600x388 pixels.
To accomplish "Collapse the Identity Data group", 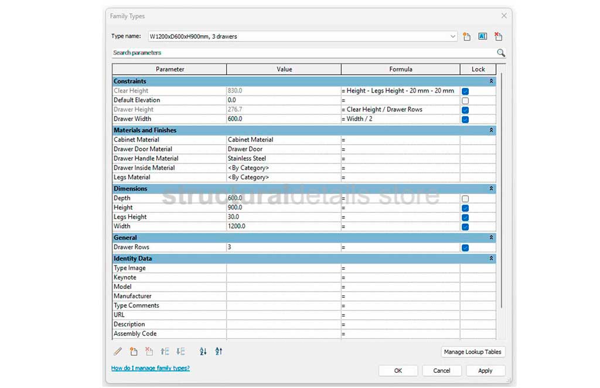I will point(491,258).
